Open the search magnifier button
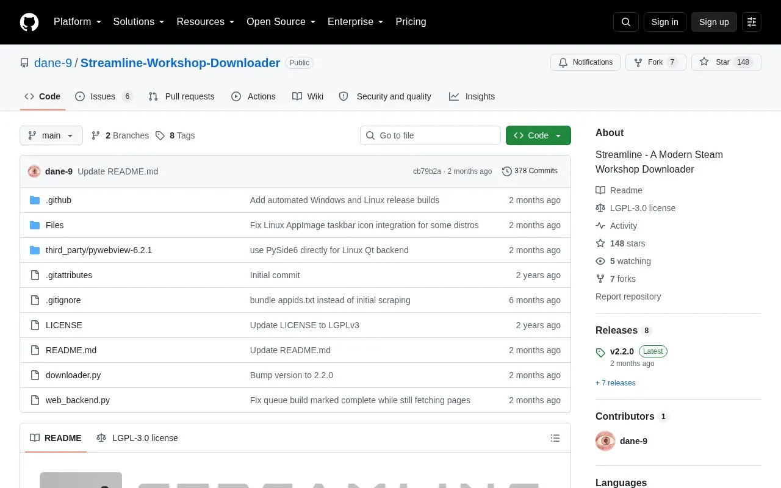Screen dimensions: 781x488 pyautogui.click(x=626, y=22)
